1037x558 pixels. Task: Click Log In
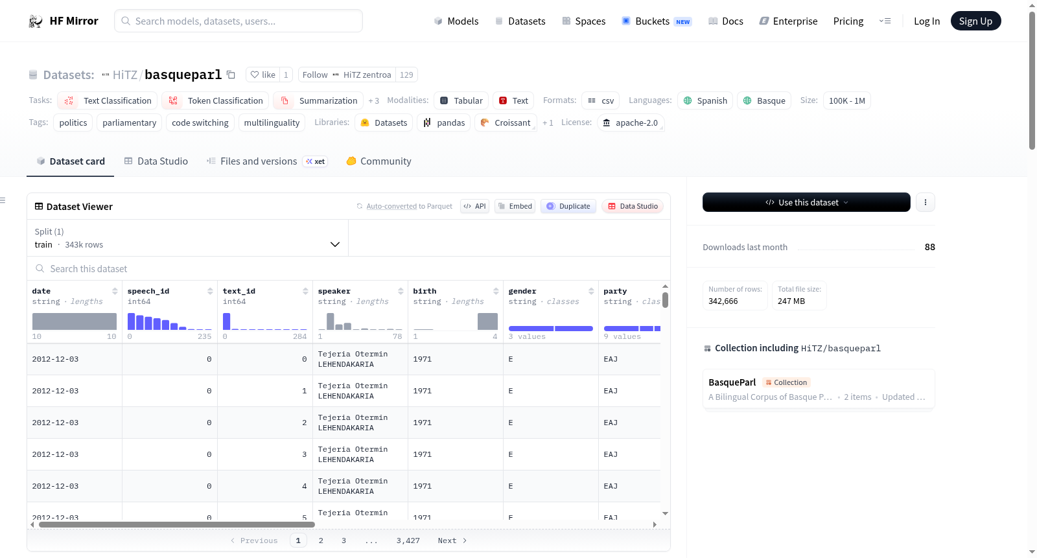927,21
